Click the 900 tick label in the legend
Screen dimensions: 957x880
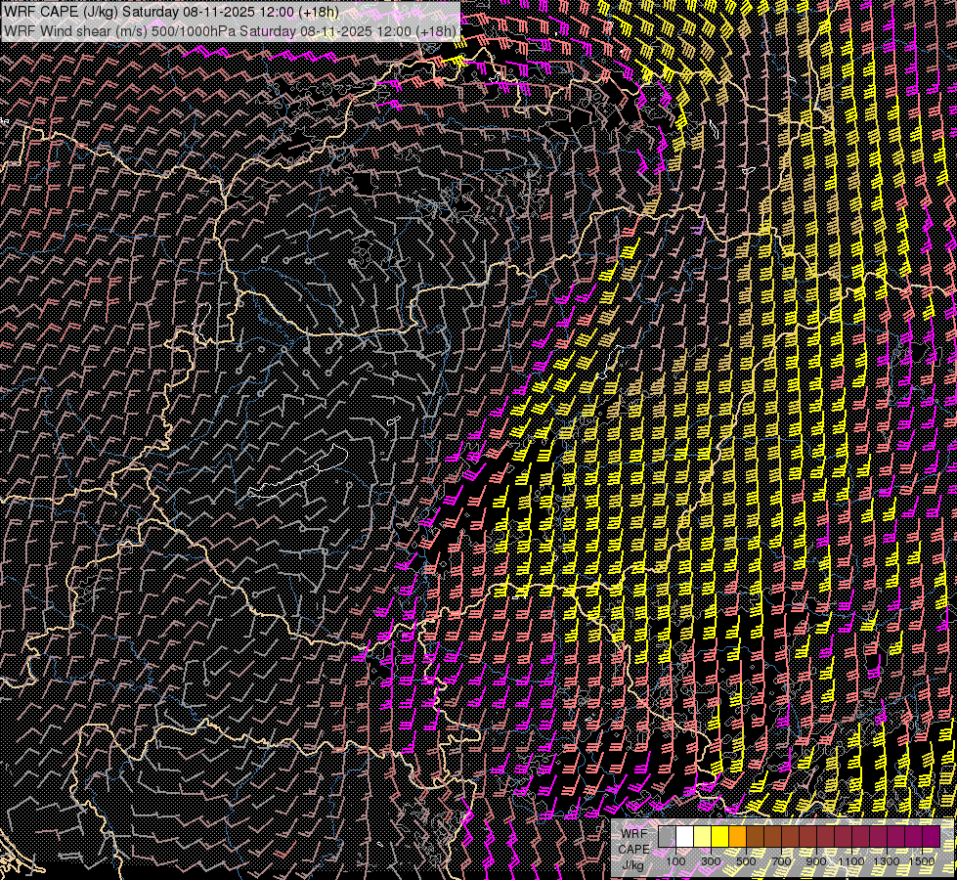(816, 861)
